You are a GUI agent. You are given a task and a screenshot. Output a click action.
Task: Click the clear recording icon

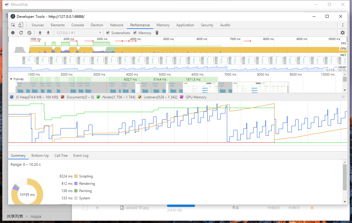point(29,33)
